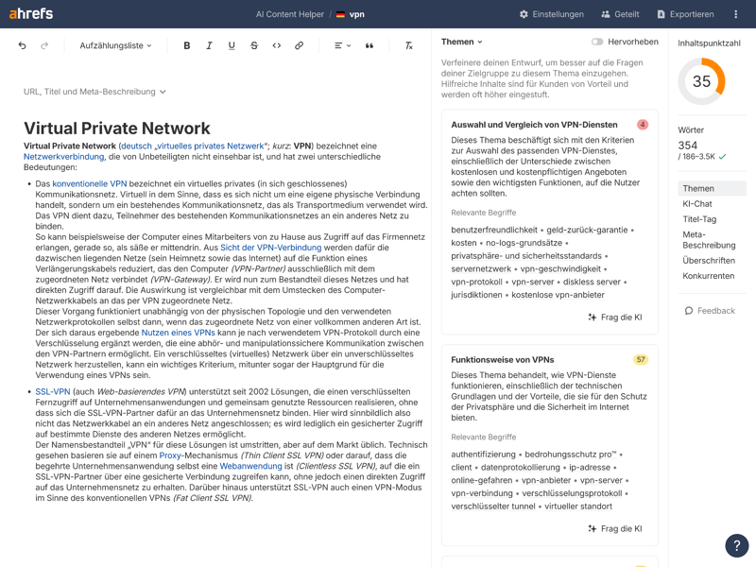This screenshot has height=567, width=756.
Task: Open the Aufzählungsliste style dropdown
Action: point(115,45)
